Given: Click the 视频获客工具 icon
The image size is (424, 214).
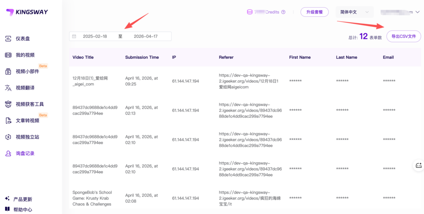Looking at the screenshot, I should (x=8, y=104).
